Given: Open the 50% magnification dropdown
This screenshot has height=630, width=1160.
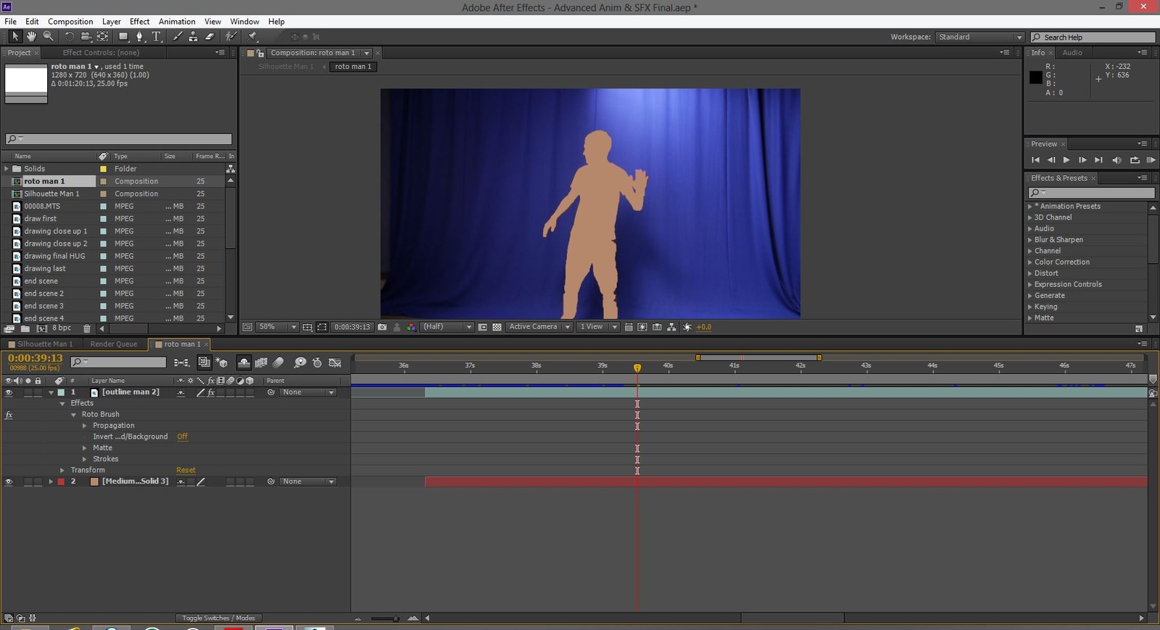Looking at the screenshot, I should point(278,327).
